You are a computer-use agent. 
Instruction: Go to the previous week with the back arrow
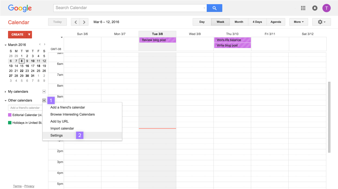click(x=75, y=22)
